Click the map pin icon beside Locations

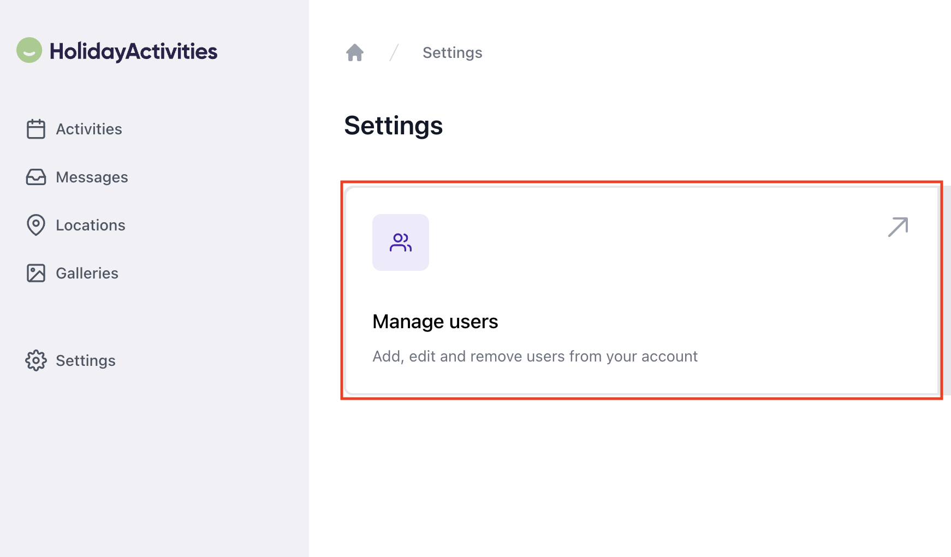click(x=36, y=225)
